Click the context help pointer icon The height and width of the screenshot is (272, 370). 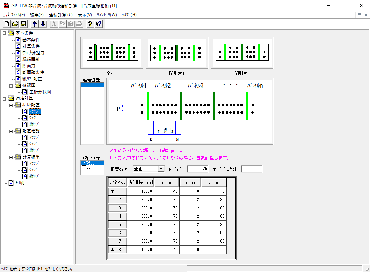pyautogui.click(x=98, y=24)
